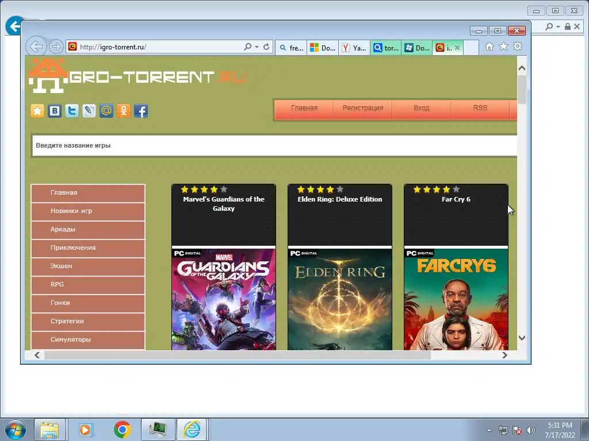Refresh the page in the address bar
Viewport: 589px width, 441px height.
[266, 47]
